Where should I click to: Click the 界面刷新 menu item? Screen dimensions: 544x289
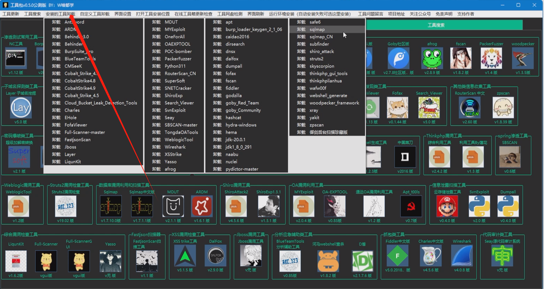tap(255, 14)
